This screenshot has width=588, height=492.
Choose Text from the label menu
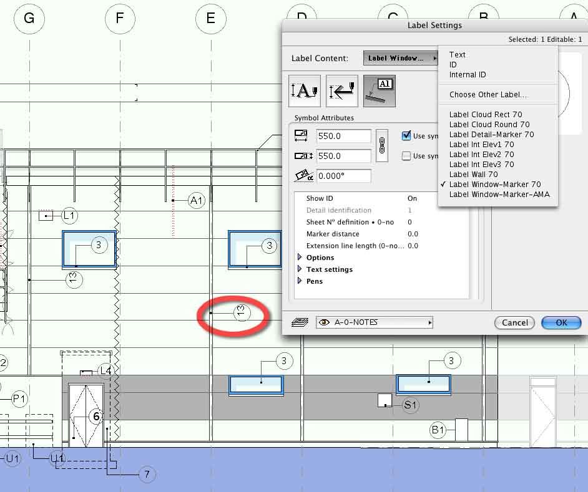[x=457, y=55]
